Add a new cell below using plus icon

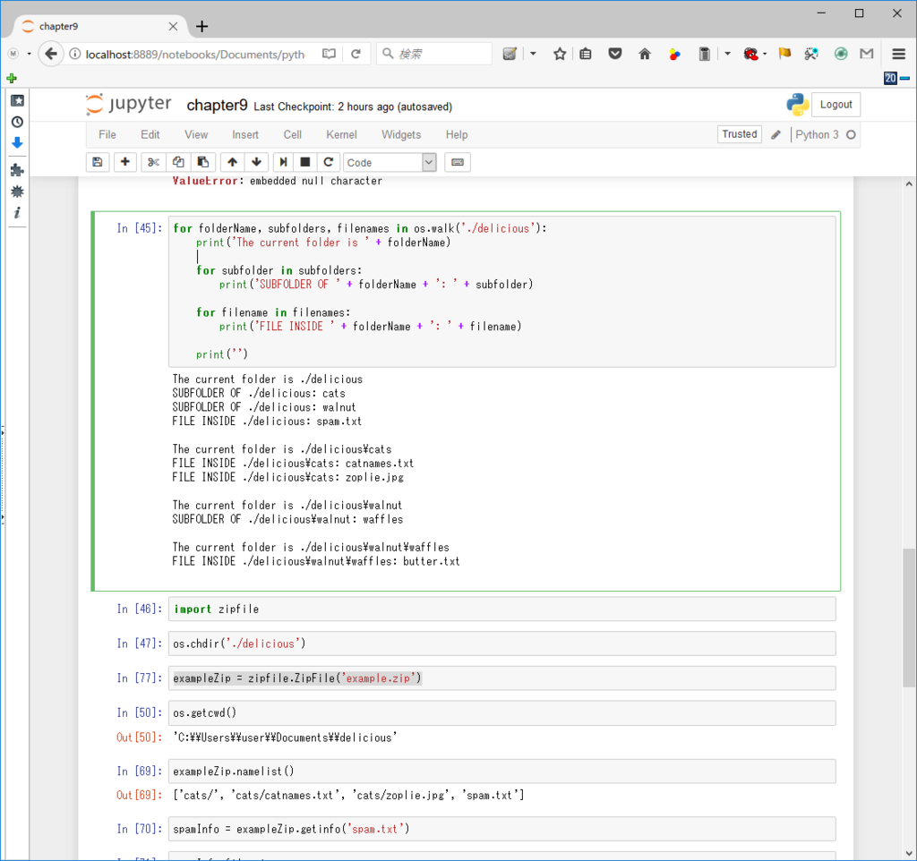pyautogui.click(x=123, y=162)
